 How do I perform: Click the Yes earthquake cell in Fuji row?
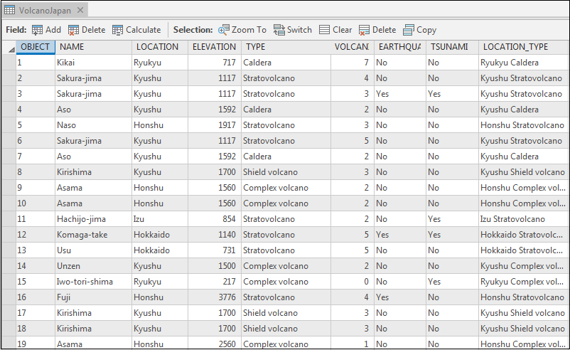[x=400, y=297]
